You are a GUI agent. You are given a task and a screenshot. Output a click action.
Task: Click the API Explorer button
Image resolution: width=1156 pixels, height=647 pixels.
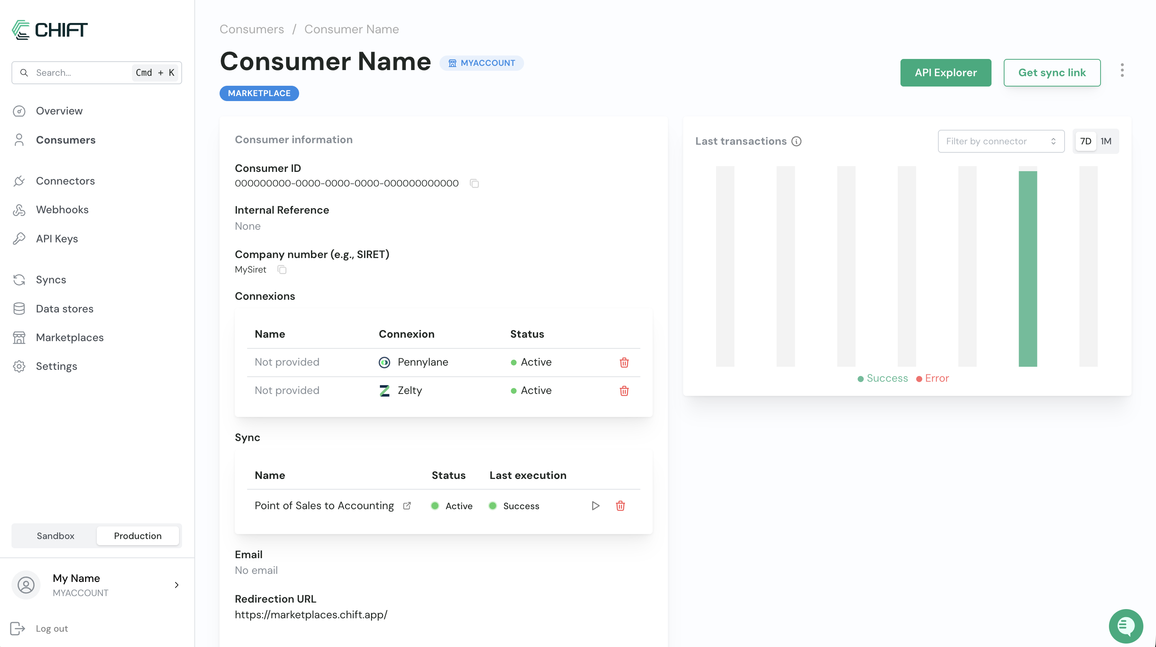pyautogui.click(x=945, y=73)
